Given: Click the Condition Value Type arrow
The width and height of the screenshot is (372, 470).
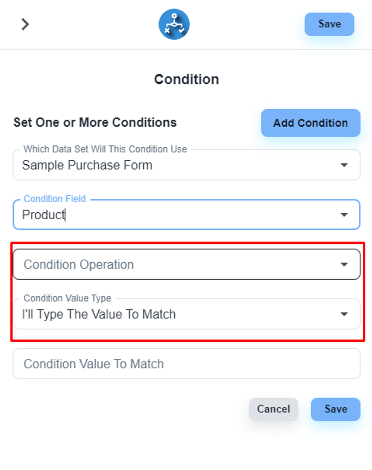Looking at the screenshot, I should pos(344,314).
